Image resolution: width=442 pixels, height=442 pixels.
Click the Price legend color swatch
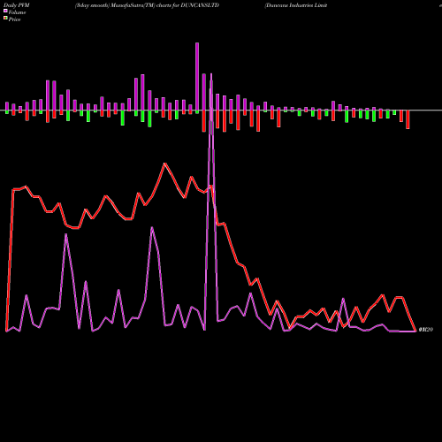(5, 19)
